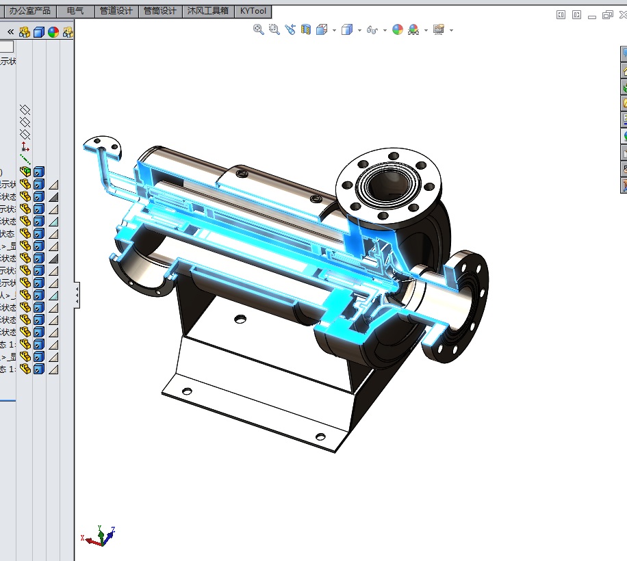Click the panel splitter collapse handle with three arrows
The height and width of the screenshot is (561, 627).
77,296
